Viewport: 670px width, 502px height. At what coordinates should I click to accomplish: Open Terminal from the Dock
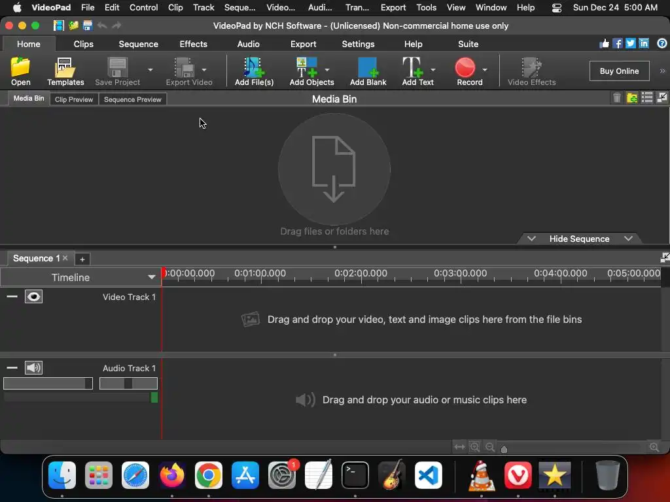click(355, 475)
